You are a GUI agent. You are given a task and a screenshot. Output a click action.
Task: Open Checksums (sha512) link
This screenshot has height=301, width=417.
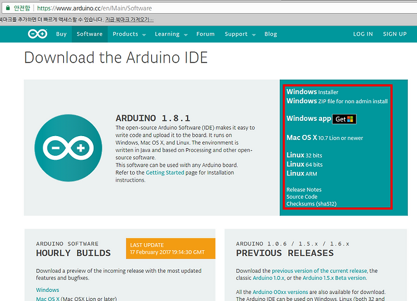point(312,204)
